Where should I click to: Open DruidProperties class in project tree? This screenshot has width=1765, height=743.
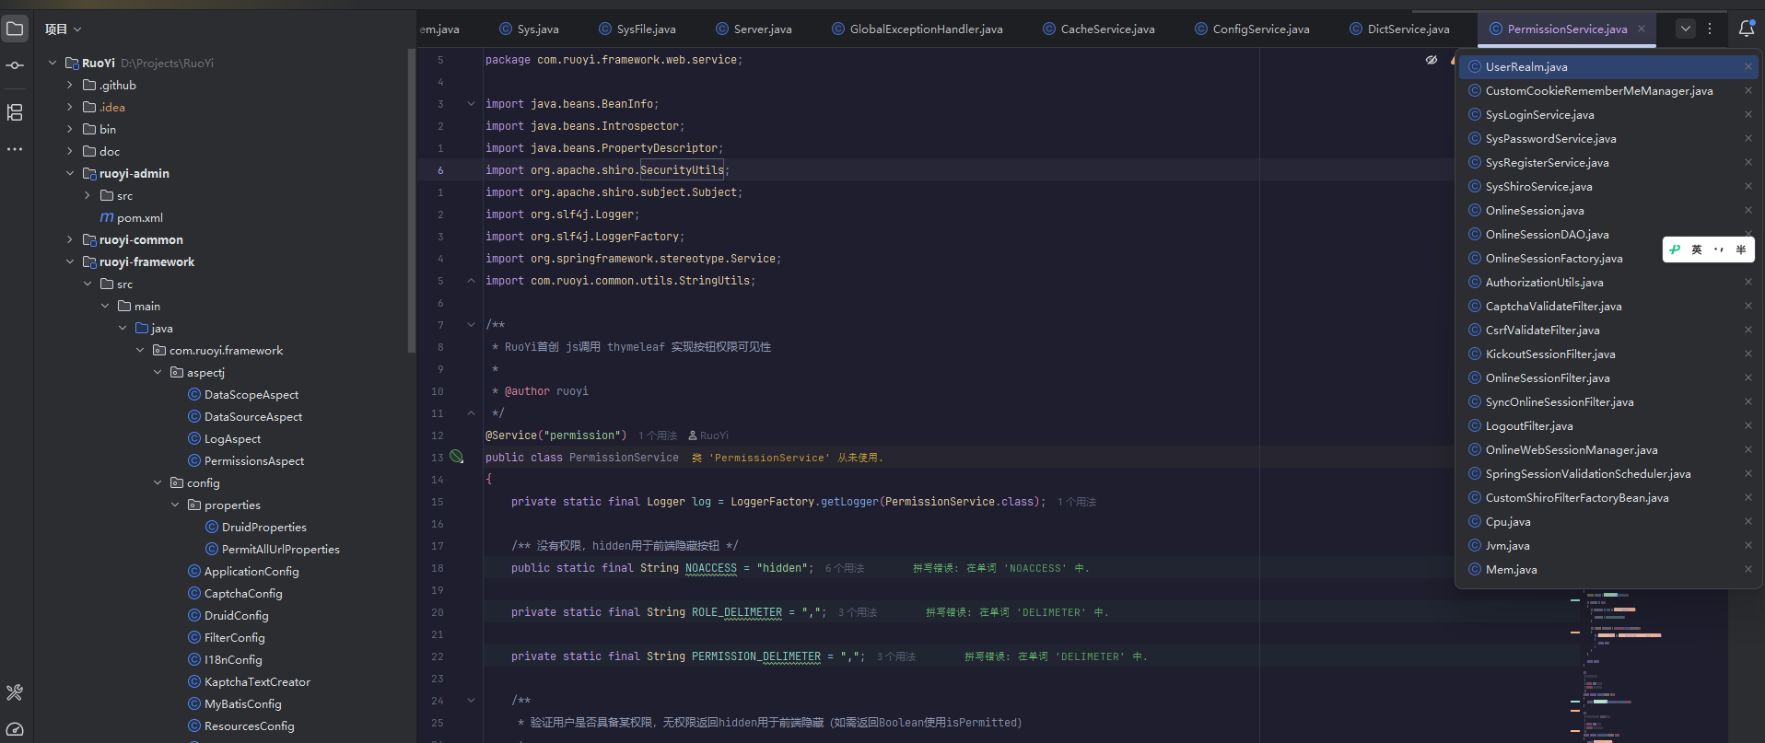point(256,527)
